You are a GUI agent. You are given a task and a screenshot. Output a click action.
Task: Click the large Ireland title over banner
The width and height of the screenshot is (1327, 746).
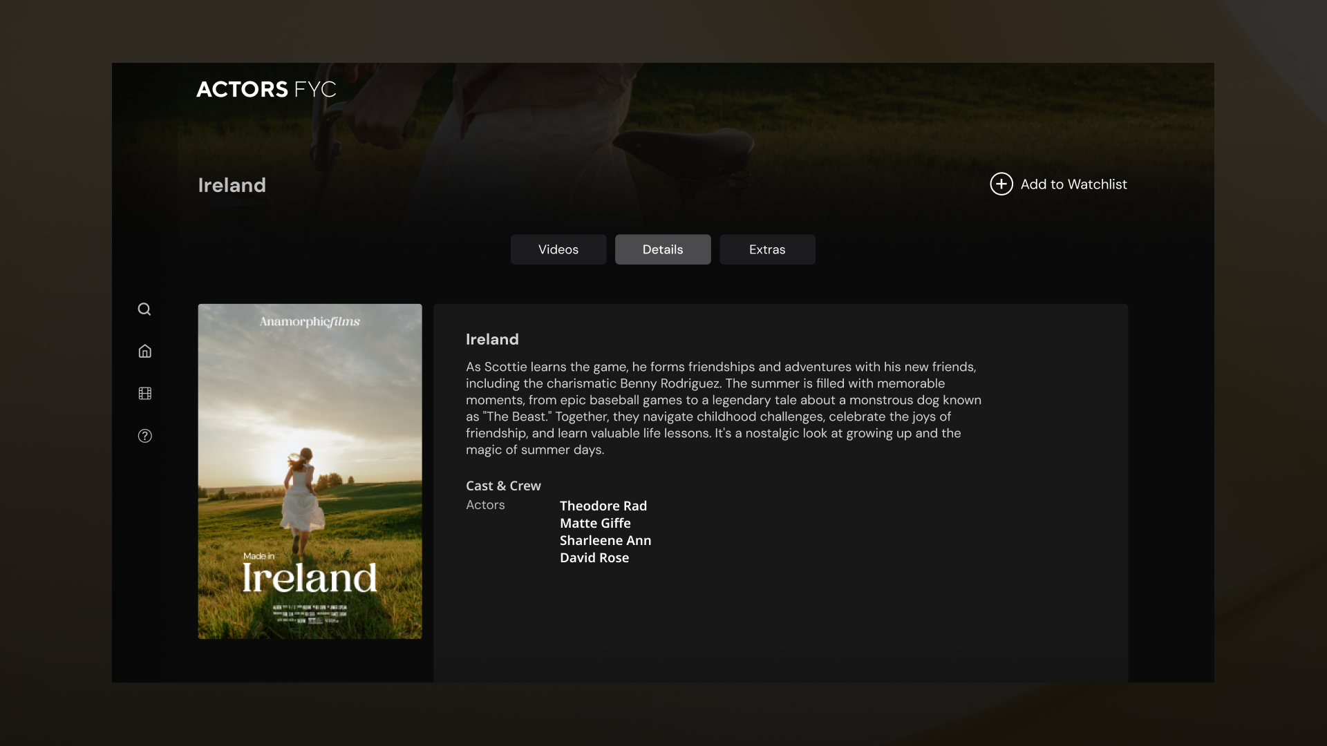232,185
